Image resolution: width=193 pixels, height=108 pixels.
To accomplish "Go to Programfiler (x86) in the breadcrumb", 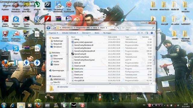I will click(x=83, y=28).
